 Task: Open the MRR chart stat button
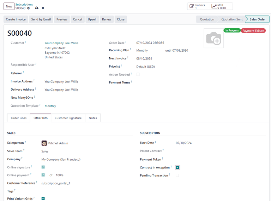pyautogui.click(x=214, y=6)
